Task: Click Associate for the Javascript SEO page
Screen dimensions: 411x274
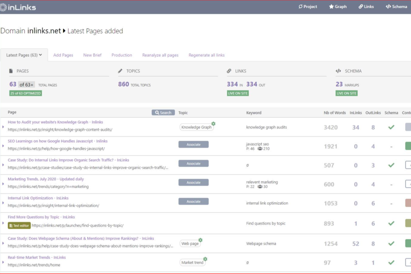Action: pyautogui.click(x=194, y=144)
